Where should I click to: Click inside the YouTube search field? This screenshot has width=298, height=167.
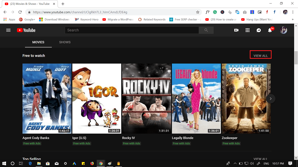pyautogui.click(x=132, y=30)
